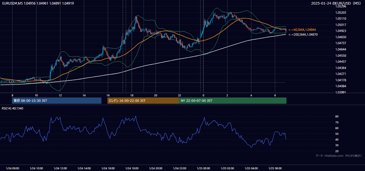Click price axis value 1.04457
This screenshot has height=171, width=365.
click(x=341, y=62)
